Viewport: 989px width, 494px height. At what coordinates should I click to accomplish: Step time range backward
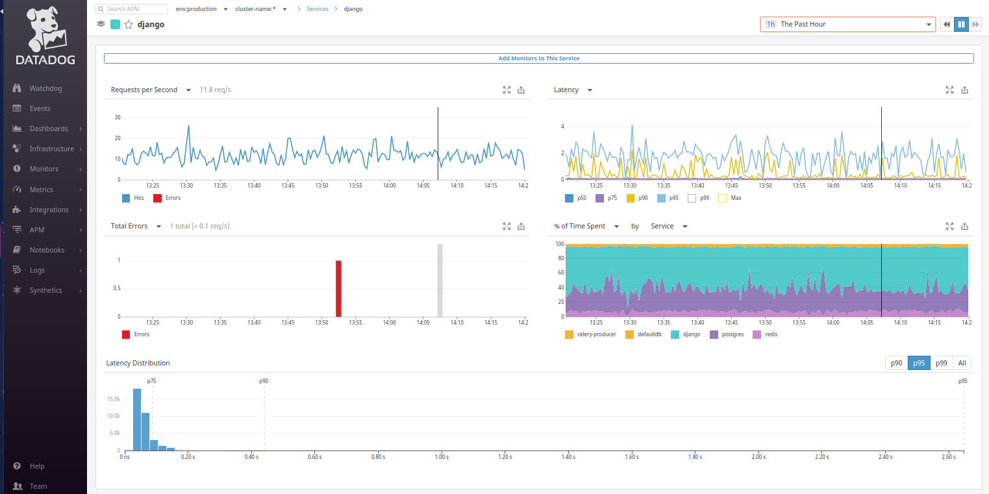pos(947,24)
